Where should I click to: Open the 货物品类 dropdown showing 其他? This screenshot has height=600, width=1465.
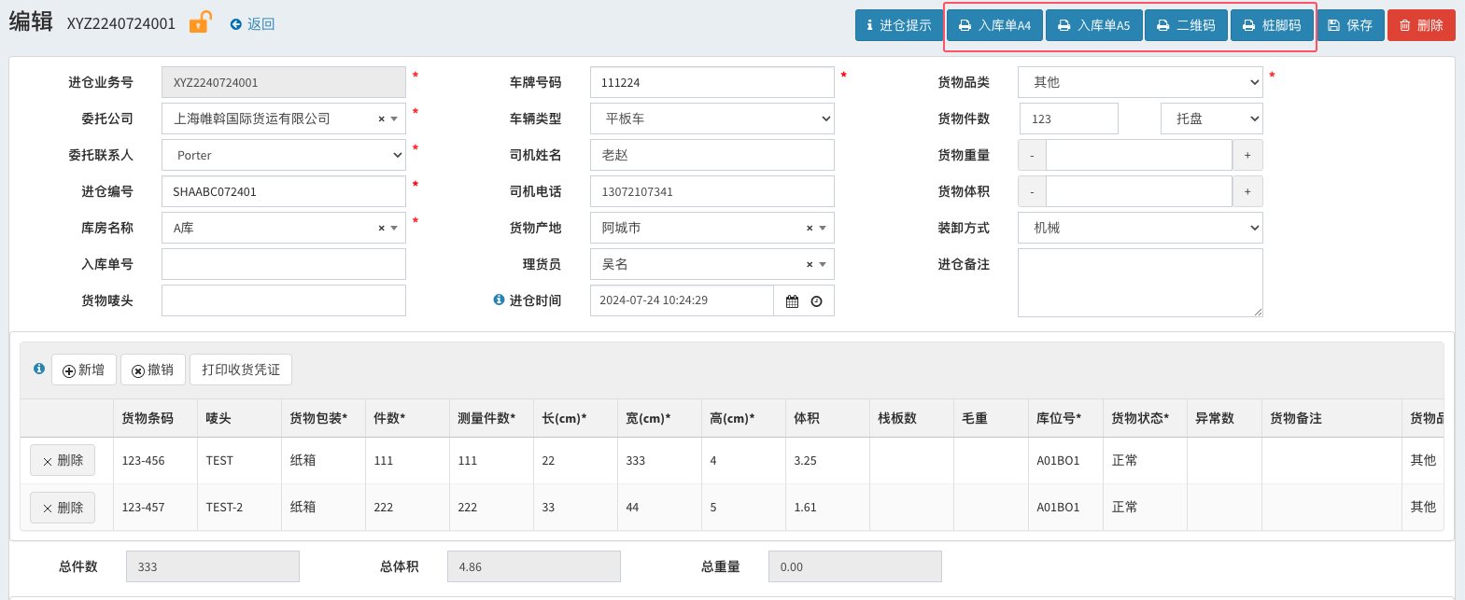click(x=1139, y=82)
